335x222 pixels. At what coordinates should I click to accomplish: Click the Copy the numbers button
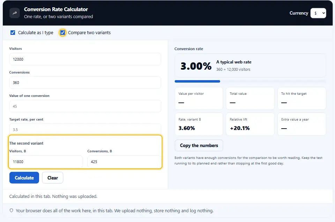click(x=199, y=145)
